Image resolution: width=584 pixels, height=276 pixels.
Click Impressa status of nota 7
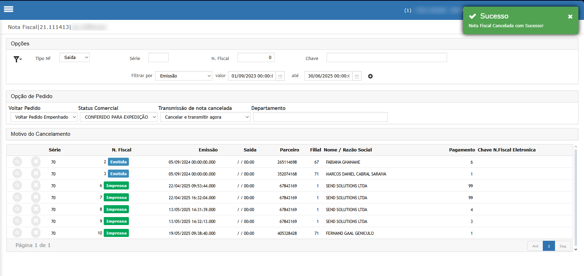click(x=116, y=197)
